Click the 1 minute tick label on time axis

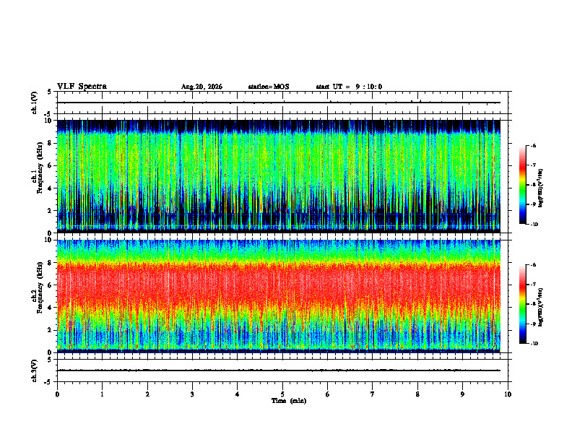pyautogui.click(x=102, y=394)
